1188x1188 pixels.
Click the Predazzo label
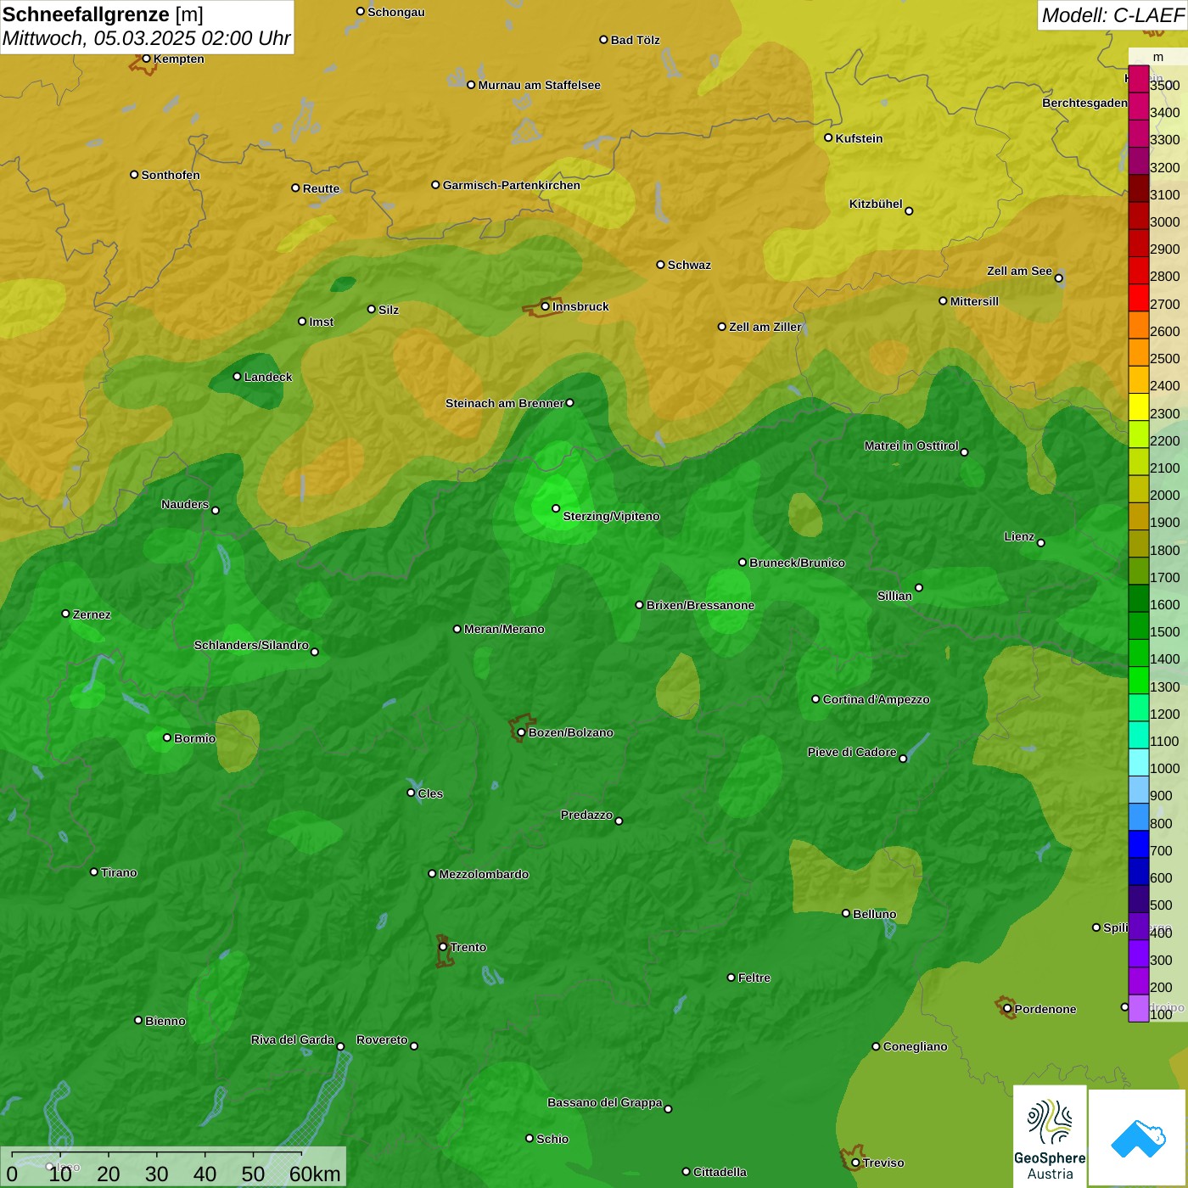coord(586,815)
